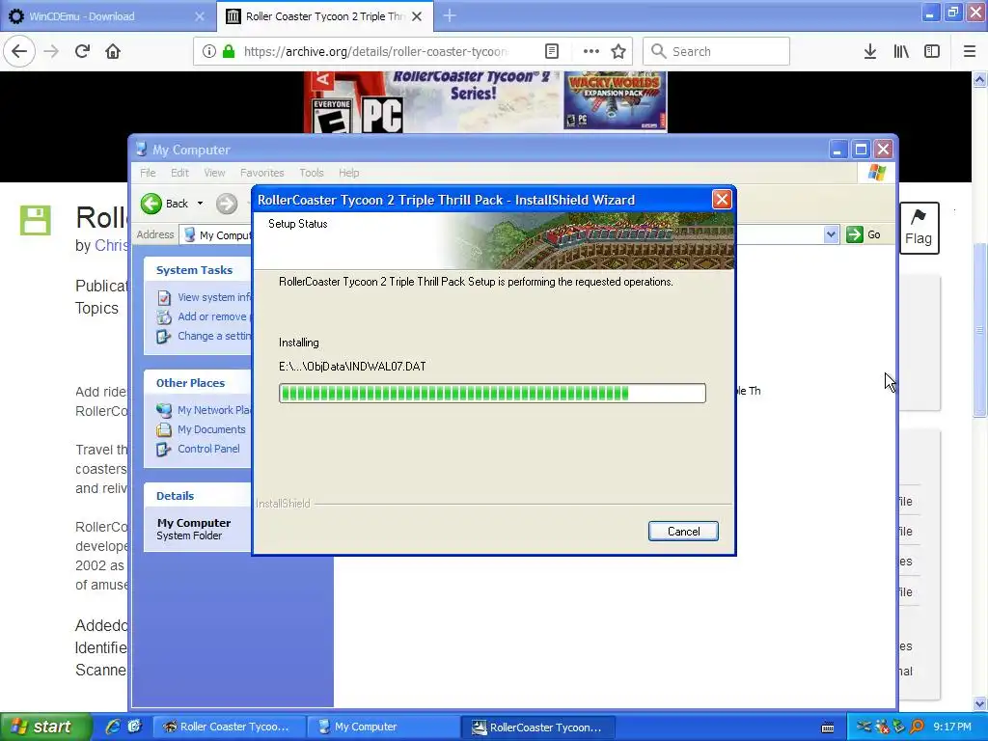988x741 pixels.
Task: Open My Network Places link
Action: tap(214, 410)
